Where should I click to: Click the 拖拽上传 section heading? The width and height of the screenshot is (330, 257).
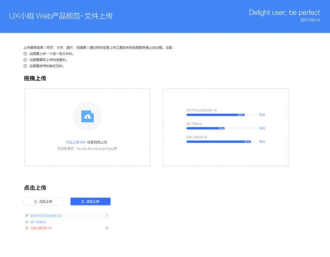35,78
